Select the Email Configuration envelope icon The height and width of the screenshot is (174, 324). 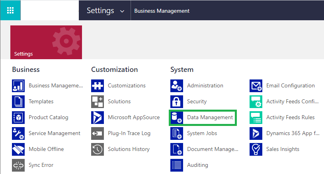click(x=256, y=86)
